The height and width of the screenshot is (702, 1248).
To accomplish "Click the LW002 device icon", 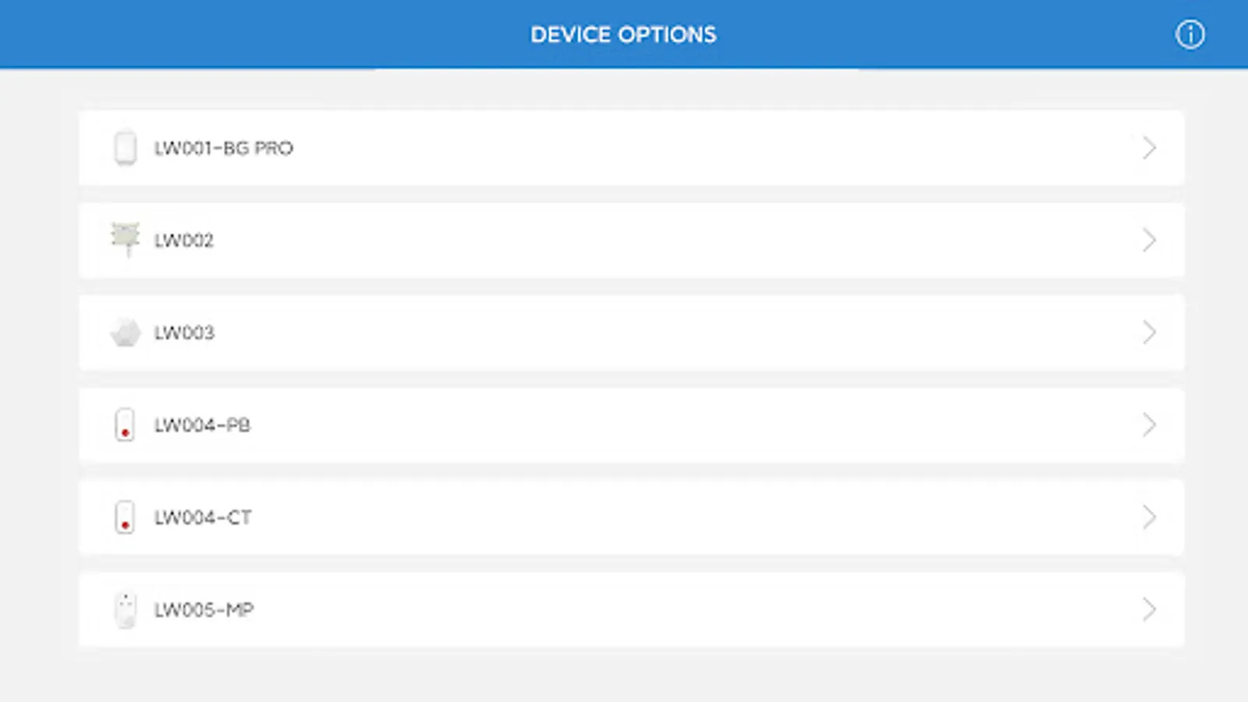I will point(125,239).
